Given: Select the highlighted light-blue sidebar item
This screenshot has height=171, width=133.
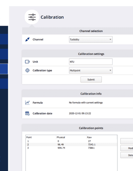Looking at the screenshot, I should (4, 69).
